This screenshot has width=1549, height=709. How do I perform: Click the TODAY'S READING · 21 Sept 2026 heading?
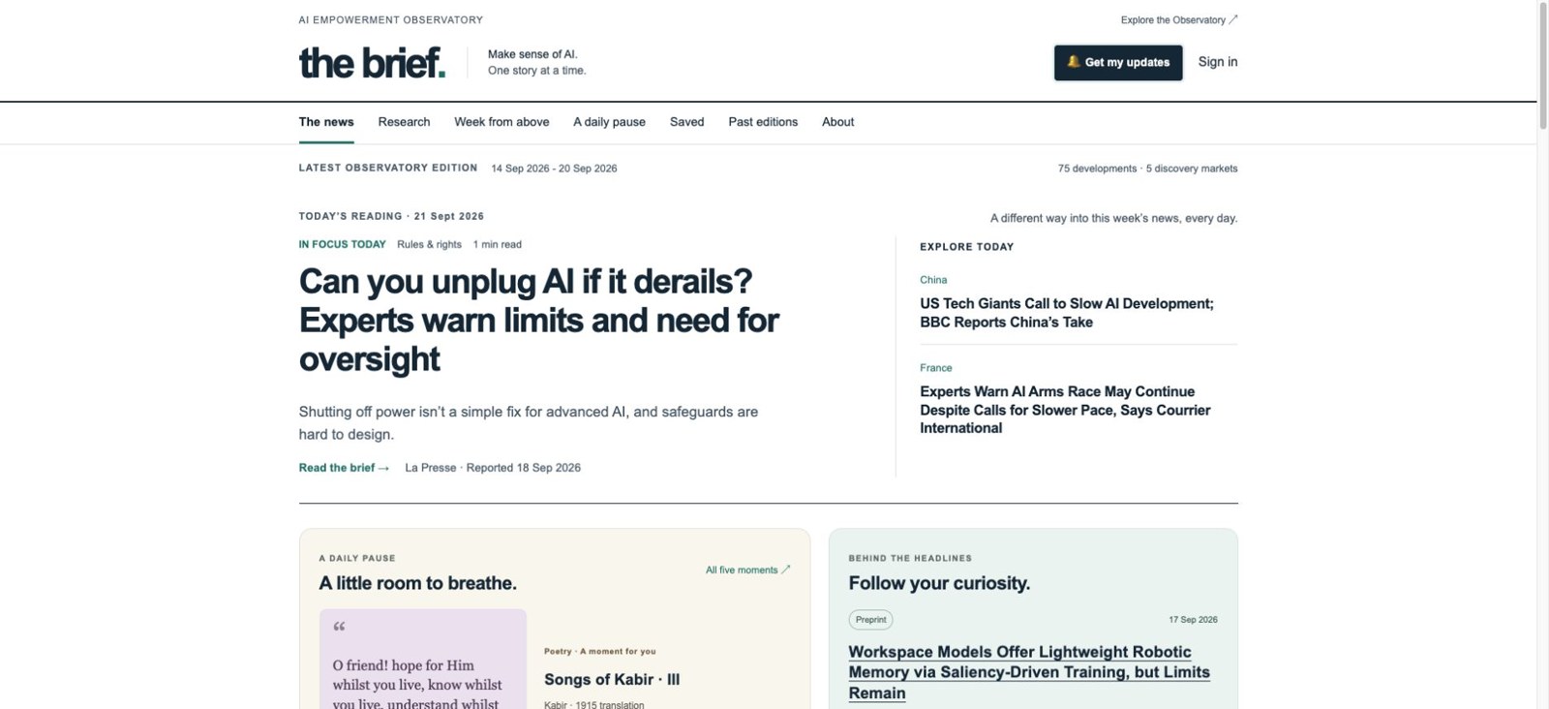391,216
